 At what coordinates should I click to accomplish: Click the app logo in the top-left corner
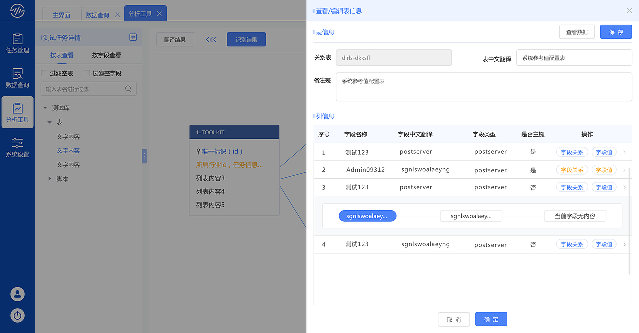click(x=17, y=9)
